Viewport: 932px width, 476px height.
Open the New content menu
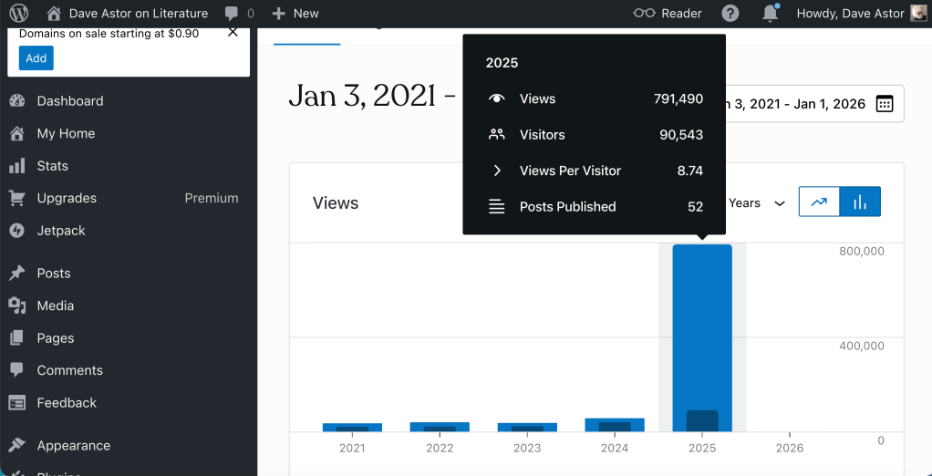click(295, 14)
